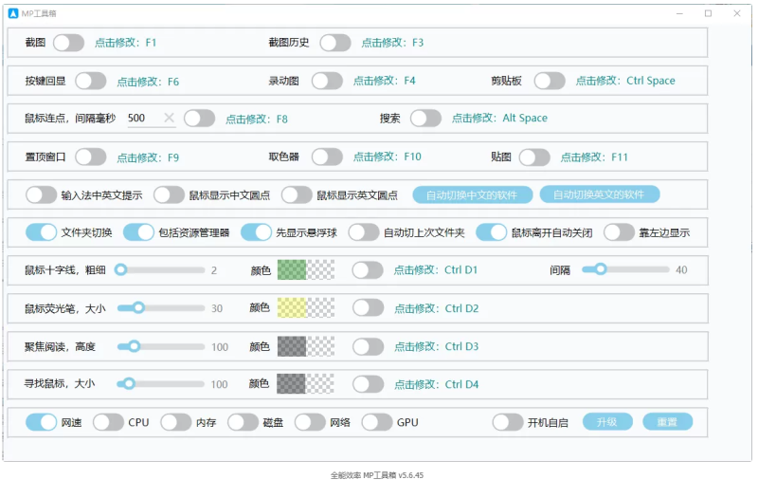The height and width of the screenshot is (480, 758).
Task: Turn off the 网速 monitor toggle
Action: [x=41, y=422]
